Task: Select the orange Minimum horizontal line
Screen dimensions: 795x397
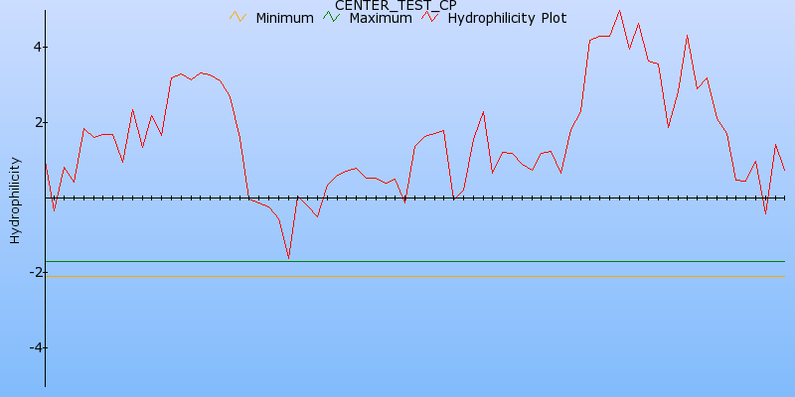Action: pyautogui.click(x=397, y=276)
